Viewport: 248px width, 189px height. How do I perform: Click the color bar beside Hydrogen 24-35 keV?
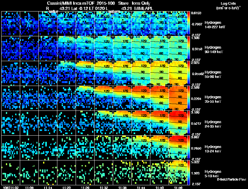188,123
